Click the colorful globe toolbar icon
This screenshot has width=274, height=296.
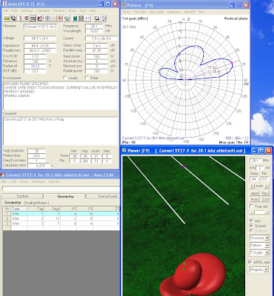pyautogui.click(x=66, y=18)
